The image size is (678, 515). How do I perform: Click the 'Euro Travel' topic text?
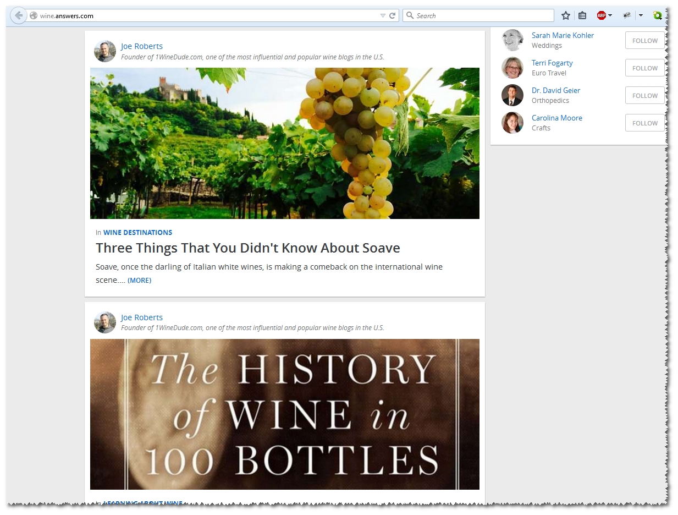click(549, 73)
